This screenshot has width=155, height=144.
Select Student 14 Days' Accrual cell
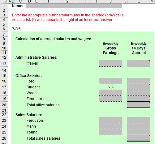[x=139, y=87]
